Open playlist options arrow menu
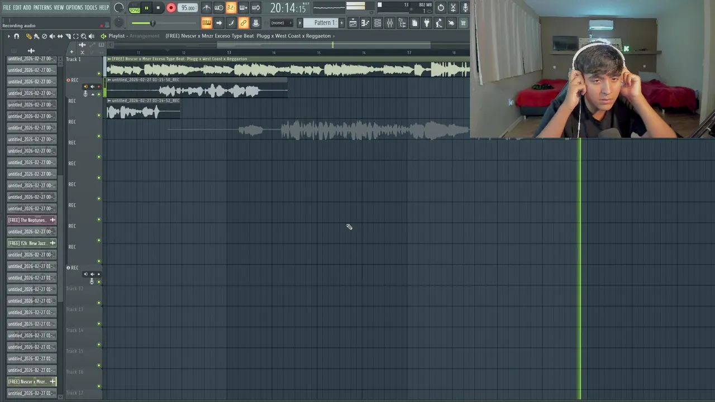 point(8,36)
